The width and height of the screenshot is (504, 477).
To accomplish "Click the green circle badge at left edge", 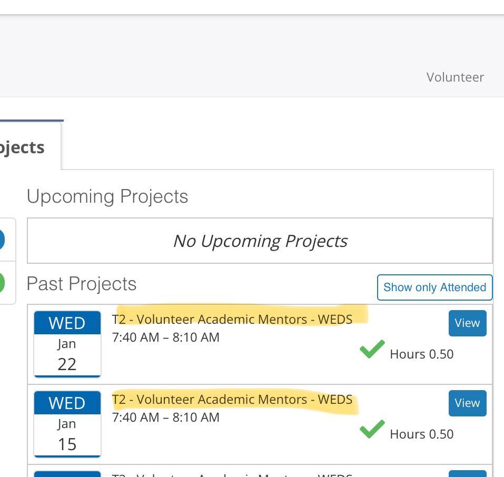I will 2,283.
